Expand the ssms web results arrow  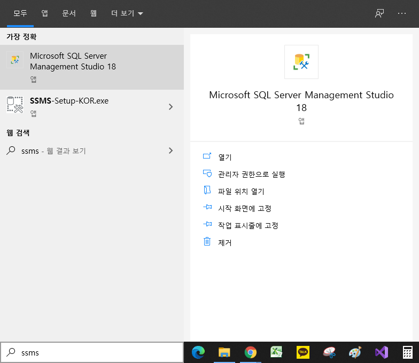point(171,151)
